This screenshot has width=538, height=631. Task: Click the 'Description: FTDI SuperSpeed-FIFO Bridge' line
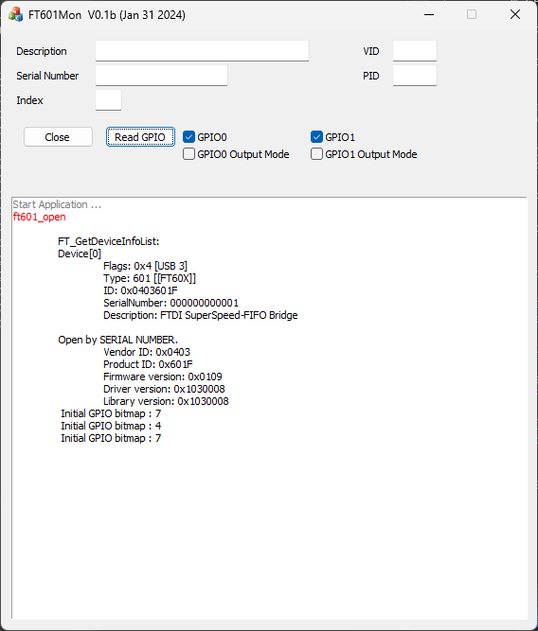(x=200, y=315)
